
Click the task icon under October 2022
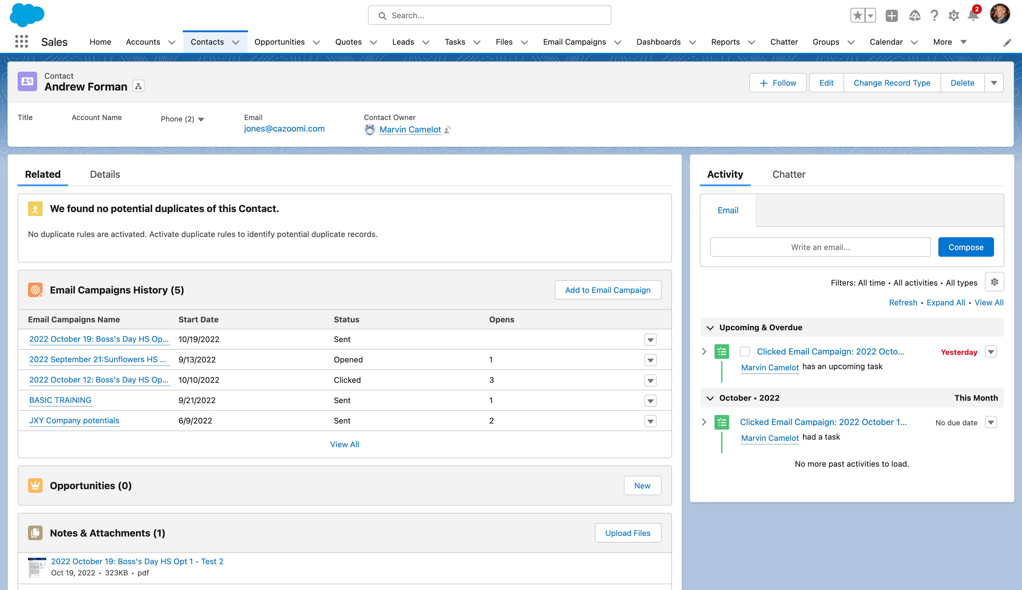tap(721, 422)
